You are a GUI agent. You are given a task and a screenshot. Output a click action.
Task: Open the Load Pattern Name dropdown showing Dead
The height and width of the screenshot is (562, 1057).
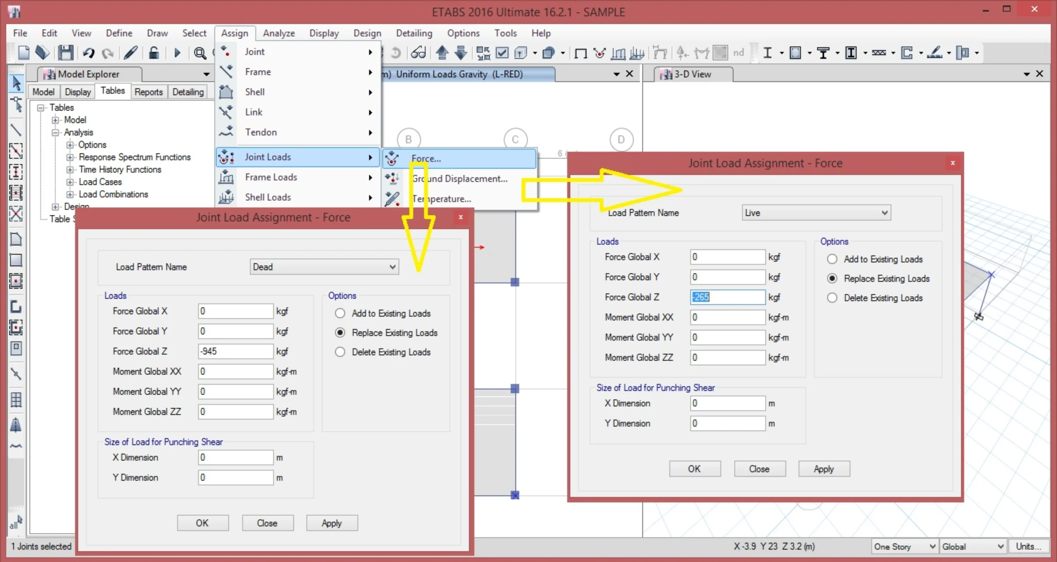(324, 267)
